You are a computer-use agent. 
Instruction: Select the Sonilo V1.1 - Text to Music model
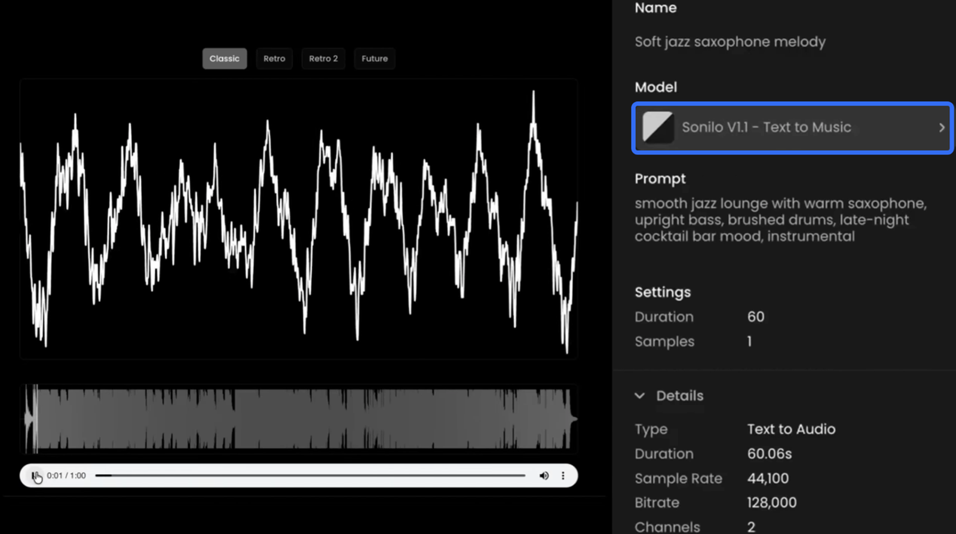tap(792, 127)
